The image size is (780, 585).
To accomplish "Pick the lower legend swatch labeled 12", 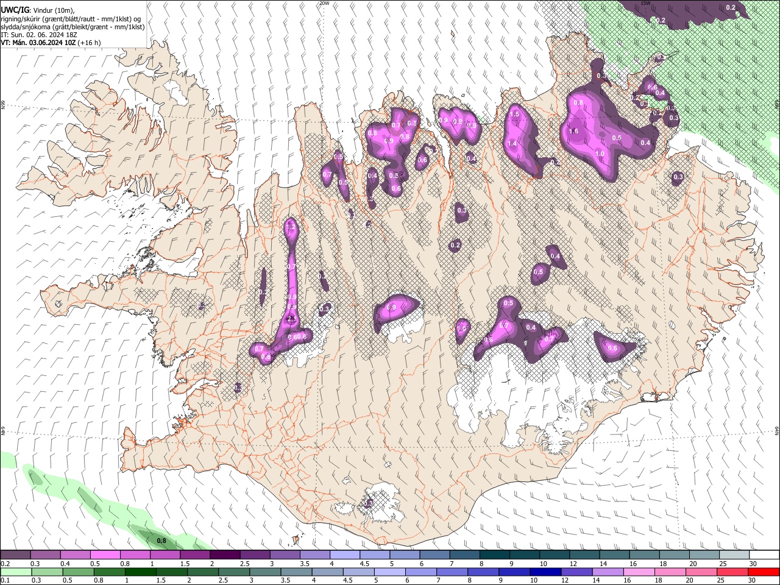I will point(576,572).
